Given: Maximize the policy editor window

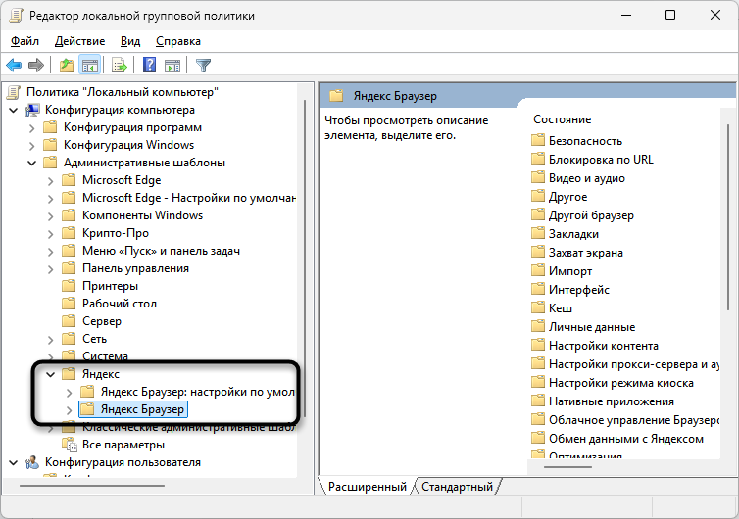Looking at the screenshot, I should [670, 15].
